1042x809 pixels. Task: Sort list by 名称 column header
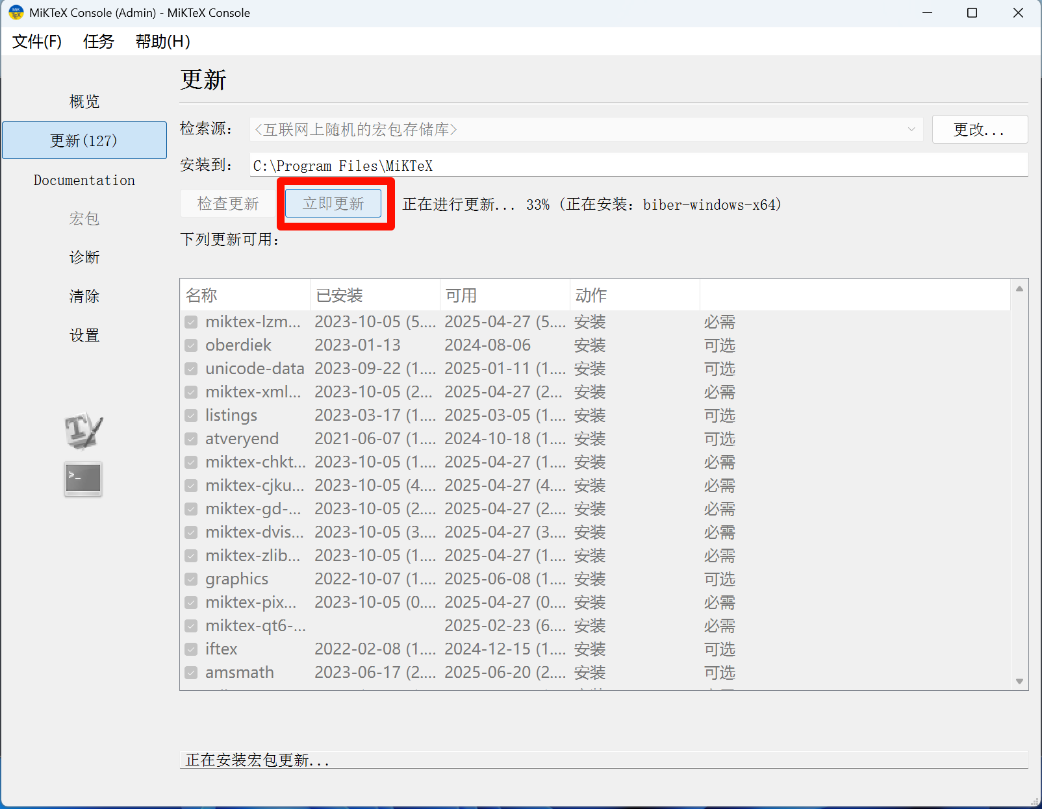click(245, 295)
